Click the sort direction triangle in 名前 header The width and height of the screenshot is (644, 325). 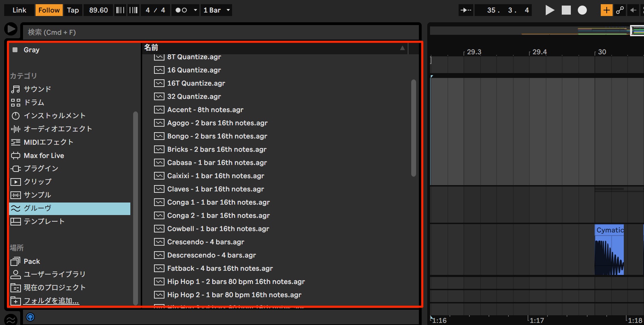click(x=402, y=48)
